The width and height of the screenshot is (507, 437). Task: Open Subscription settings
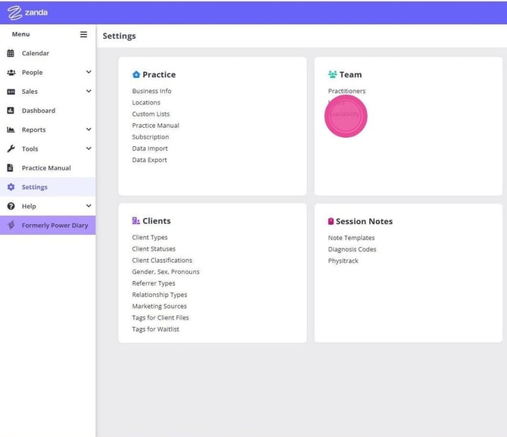[x=151, y=137]
